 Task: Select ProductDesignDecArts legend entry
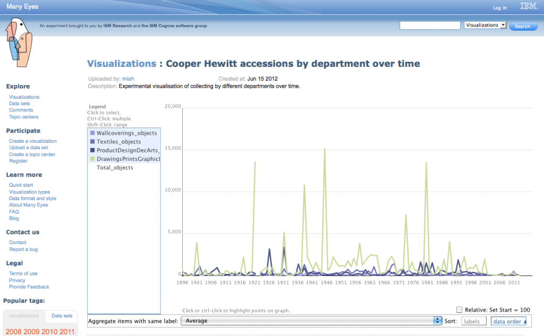click(124, 151)
